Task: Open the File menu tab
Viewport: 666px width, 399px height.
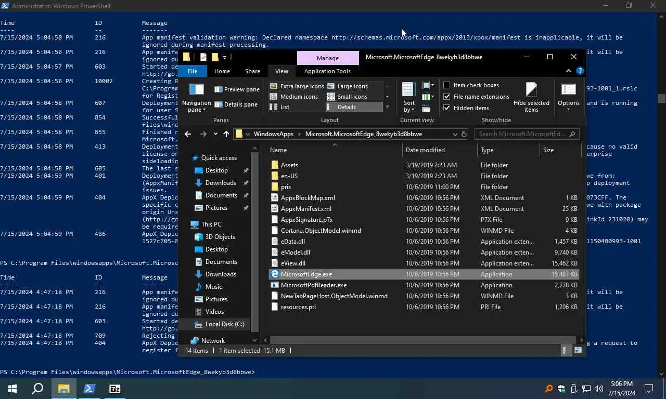Action: coord(193,71)
